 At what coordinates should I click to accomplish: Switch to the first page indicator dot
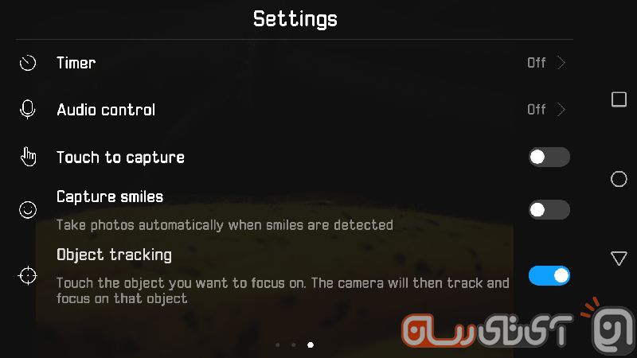click(277, 345)
